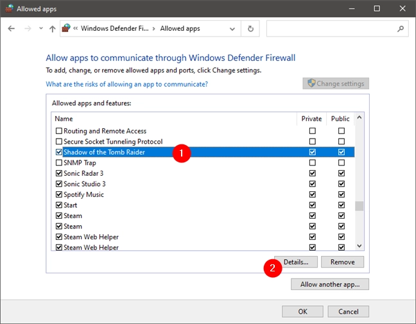
Task: Tick Public for Routing and Remote Access
Action: pos(342,131)
